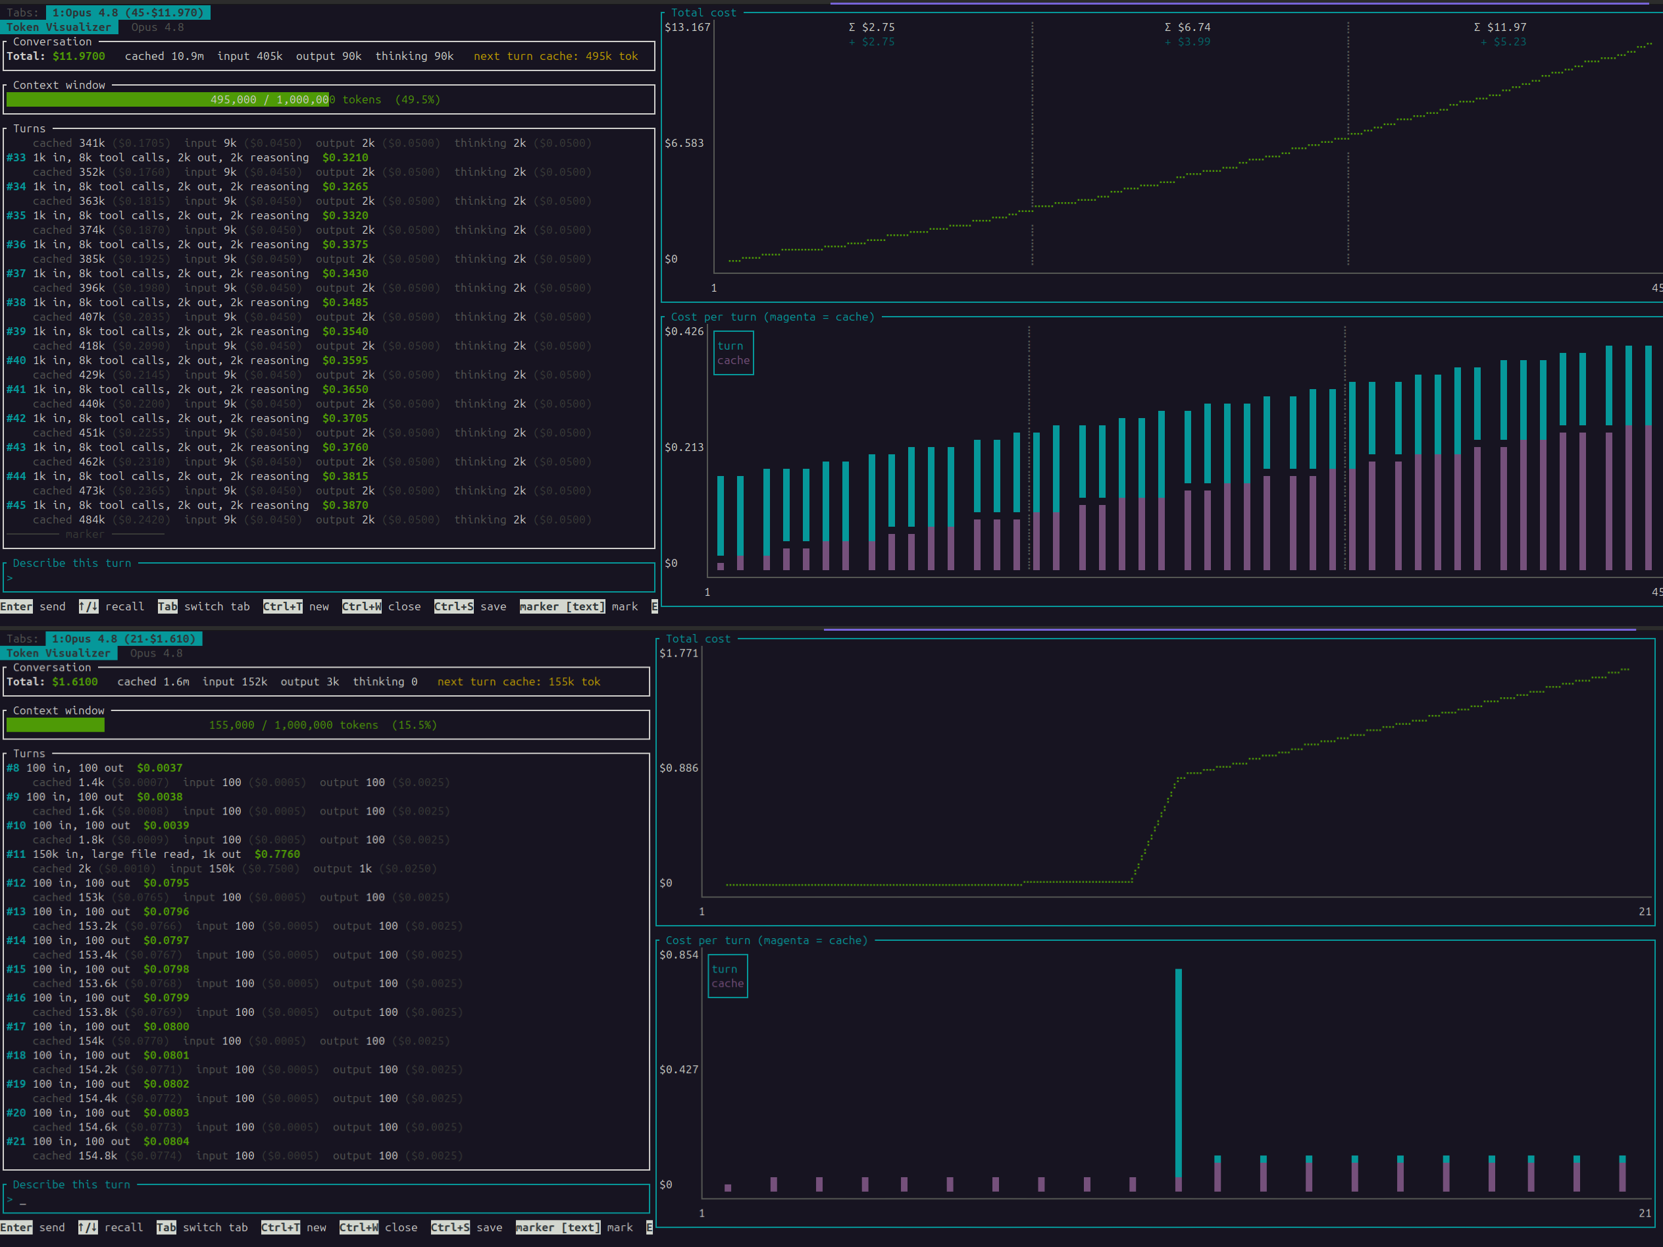
Task: Click the turn cache legend in top chart
Action: coord(733,354)
